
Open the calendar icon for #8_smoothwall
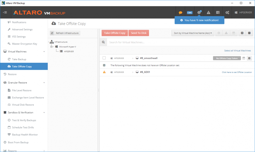244,58
